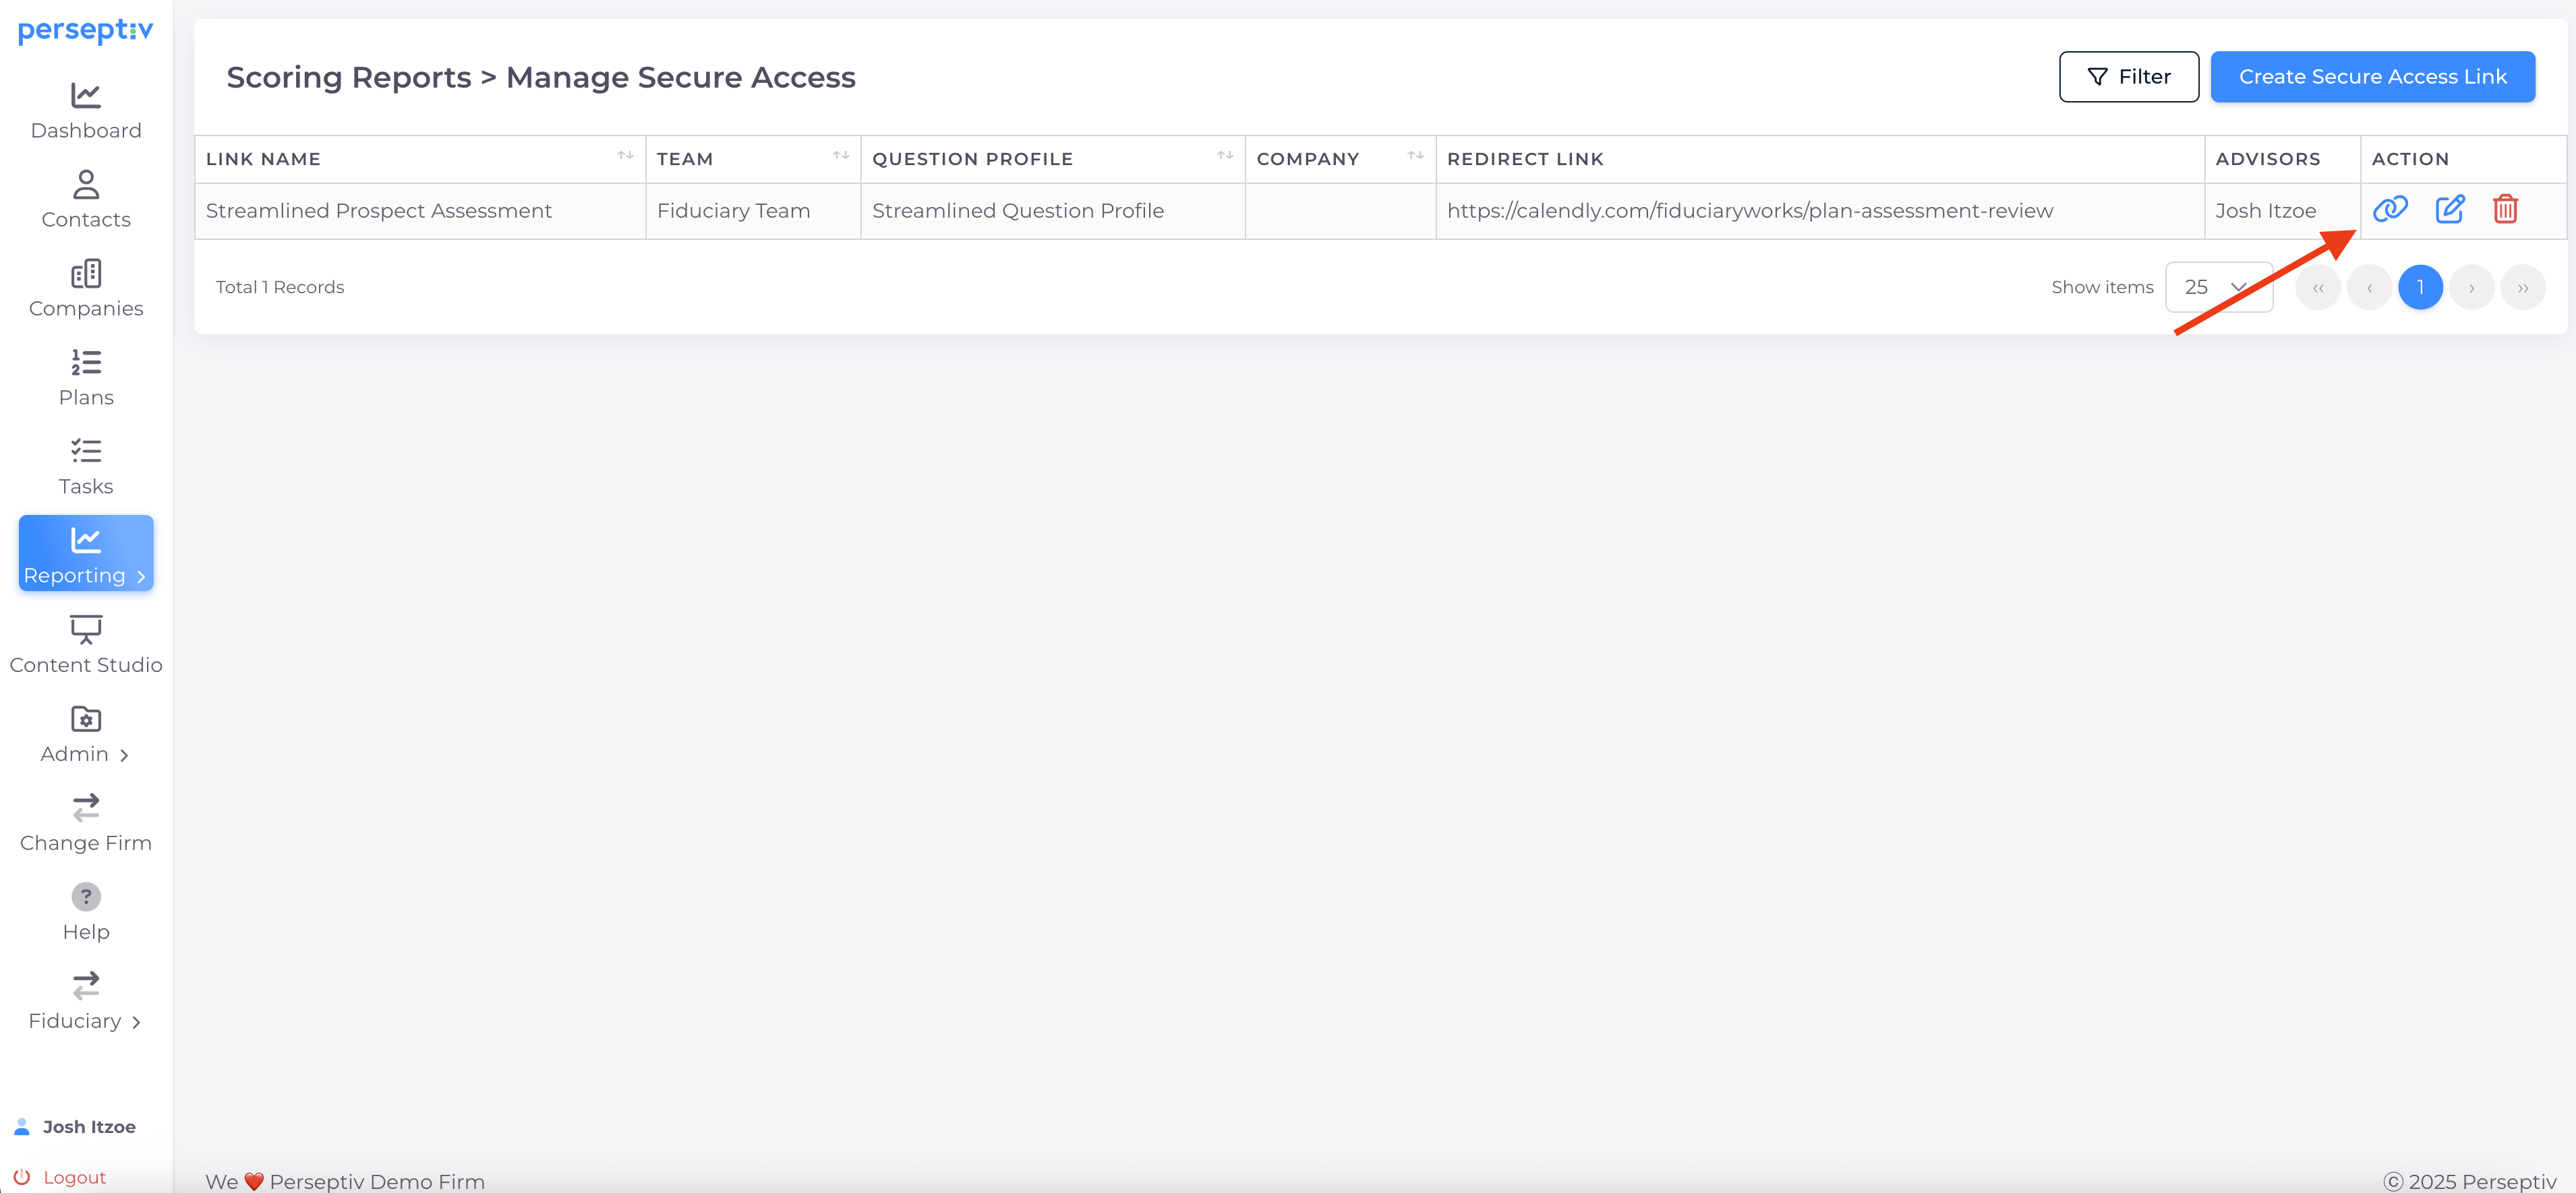Viewport: 2576px width, 1193px height.
Task: Open Plans in the sidebar
Action: (x=86, y=377)
